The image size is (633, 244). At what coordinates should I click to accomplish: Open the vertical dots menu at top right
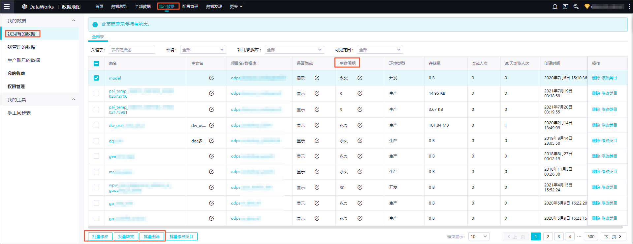629,7
